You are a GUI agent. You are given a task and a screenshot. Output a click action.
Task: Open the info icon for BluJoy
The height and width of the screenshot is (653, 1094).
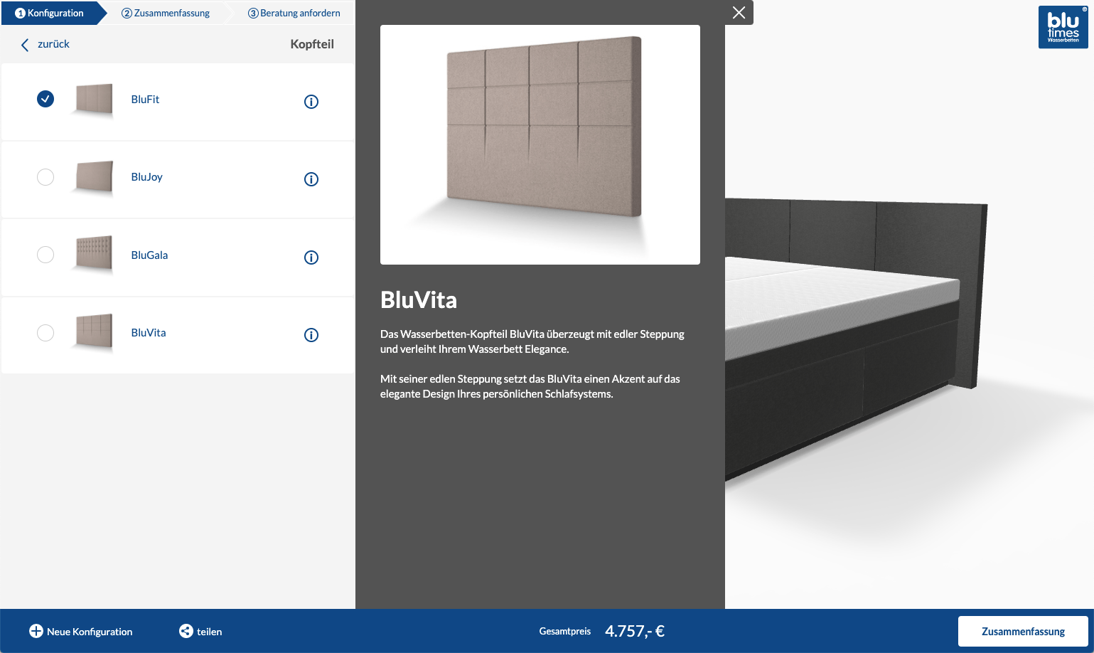tap(311, 179)
